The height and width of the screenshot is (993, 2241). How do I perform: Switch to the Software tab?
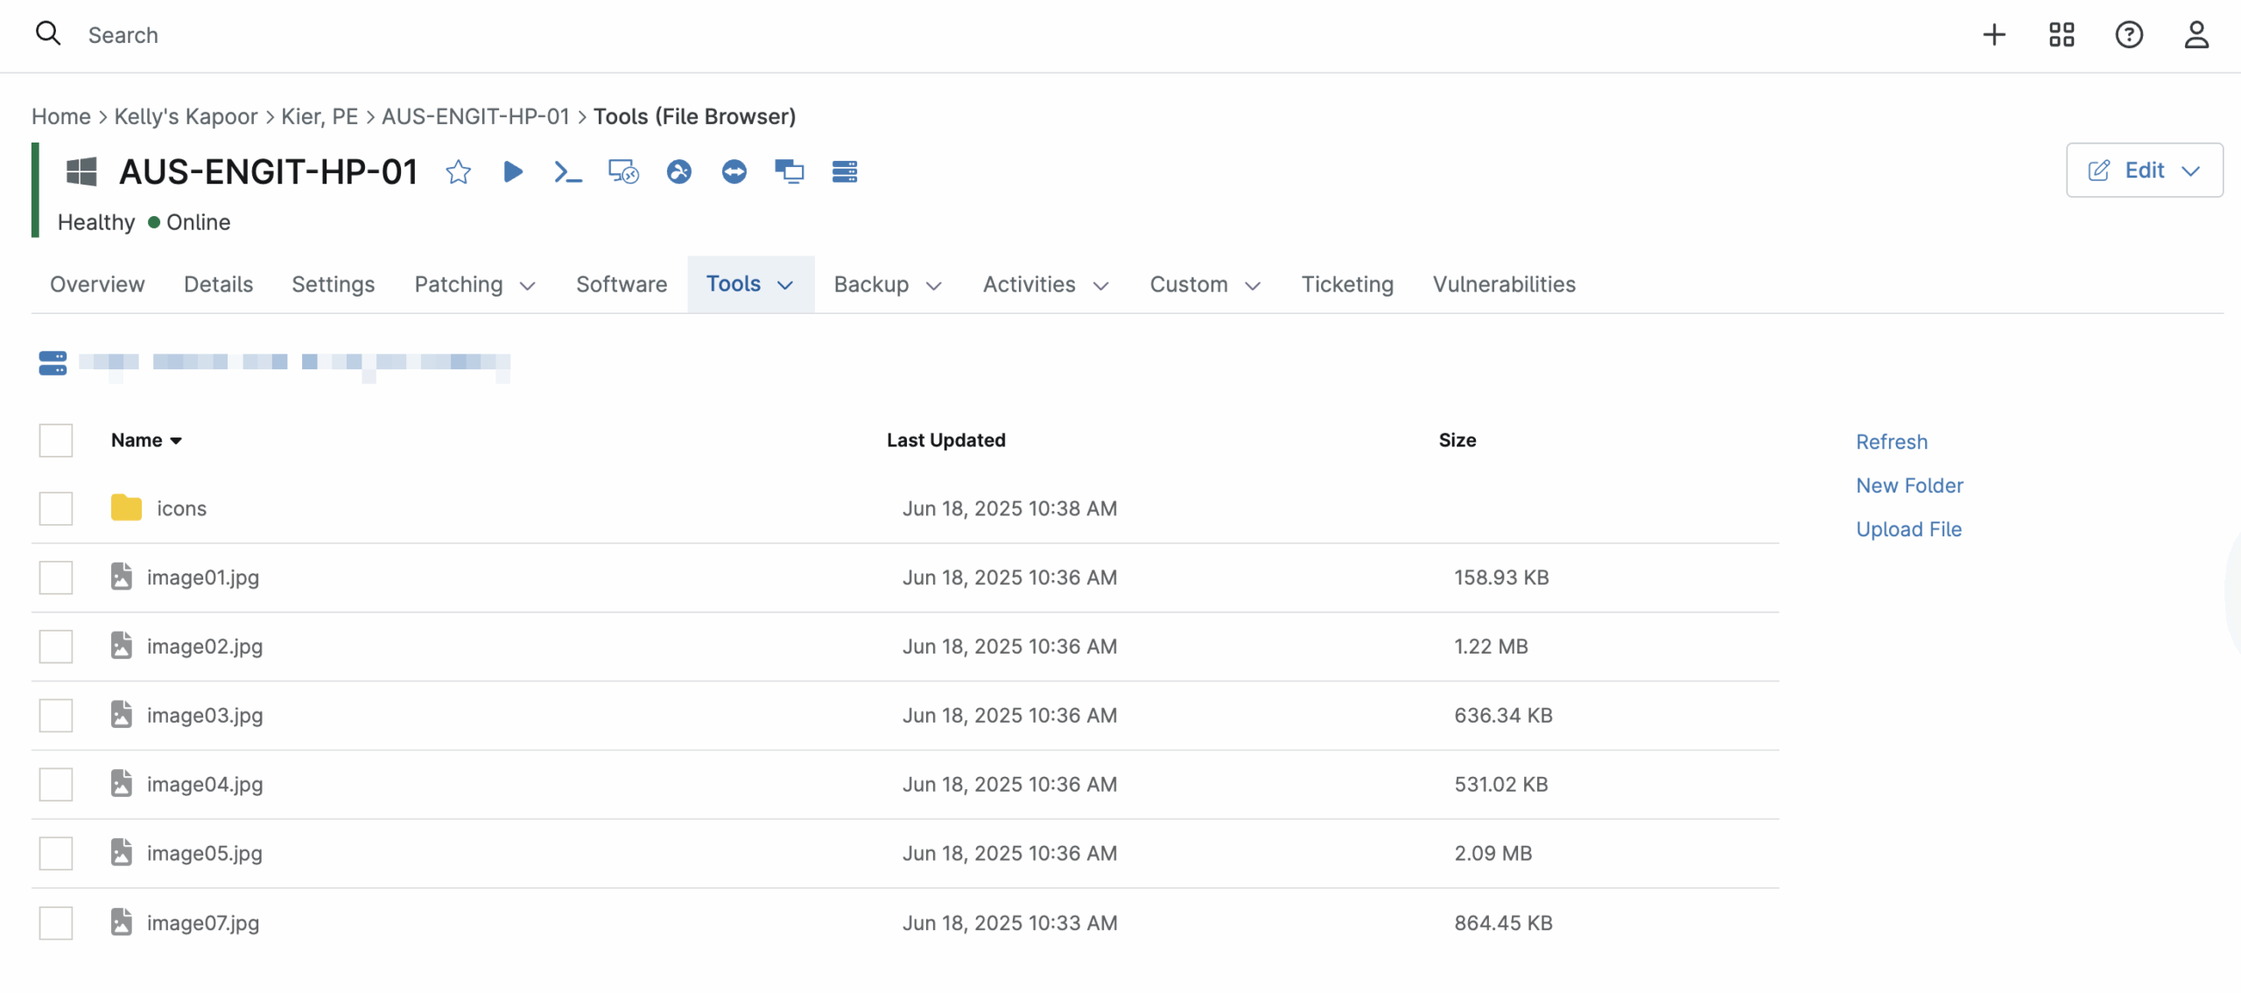pyautogui.click(x=622, y=284)
